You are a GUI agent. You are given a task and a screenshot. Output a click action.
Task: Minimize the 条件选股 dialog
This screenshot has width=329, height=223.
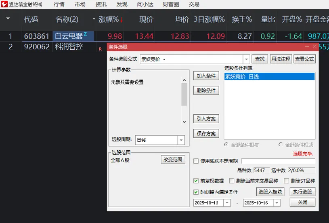tap(306, 47)
